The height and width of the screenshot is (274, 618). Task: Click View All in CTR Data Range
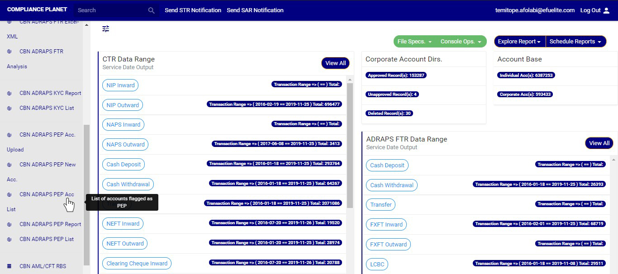[x=335, y=63]
